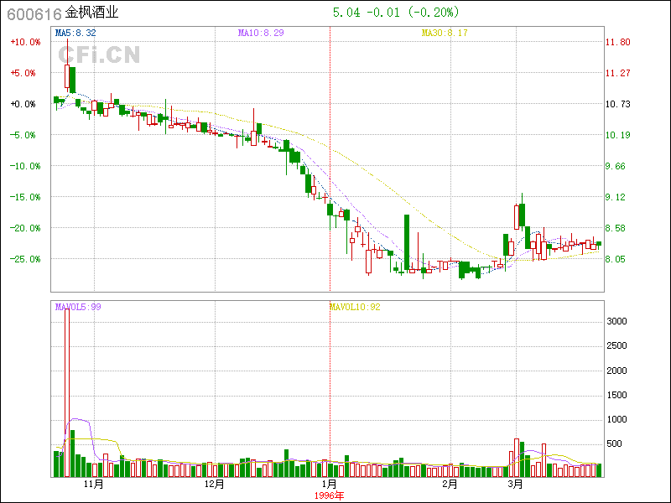This screenshot has width=671, height=503.
Task: Jump to the 2月 month marker
Action: [450, 484]
